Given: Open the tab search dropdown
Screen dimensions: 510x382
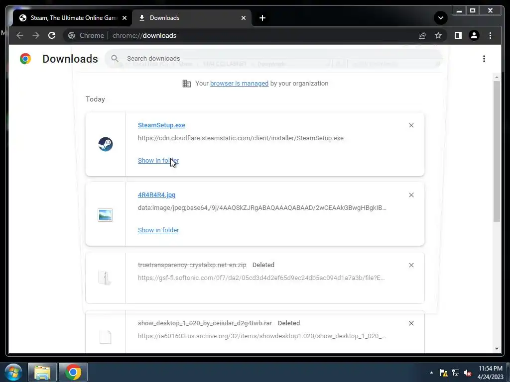Looking at the screenshot, I should (x=440, y=18).
